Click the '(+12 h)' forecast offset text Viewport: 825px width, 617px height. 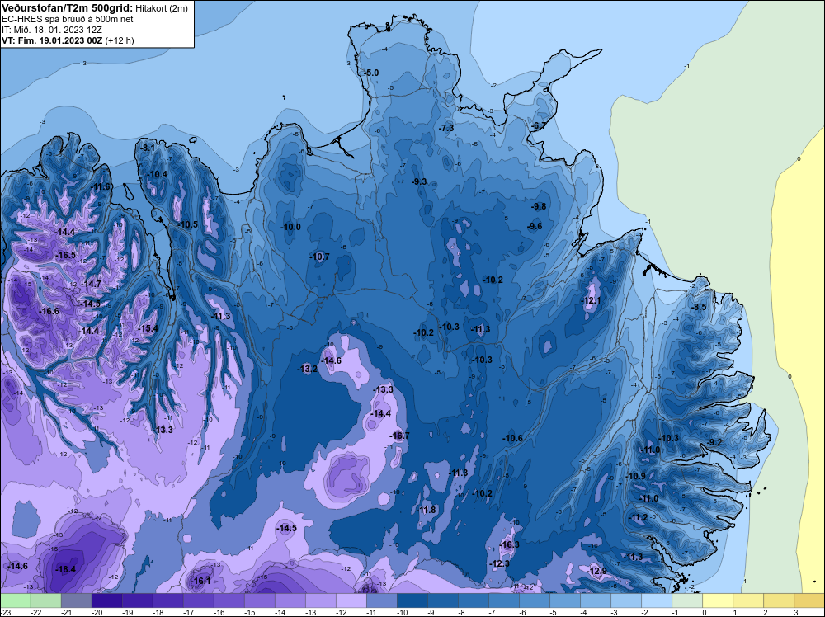(x=120, y=40)
